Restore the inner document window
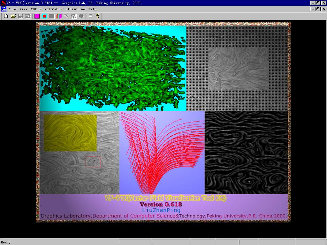The height and width of the screenshot is (245, 327). click(318, 9)
